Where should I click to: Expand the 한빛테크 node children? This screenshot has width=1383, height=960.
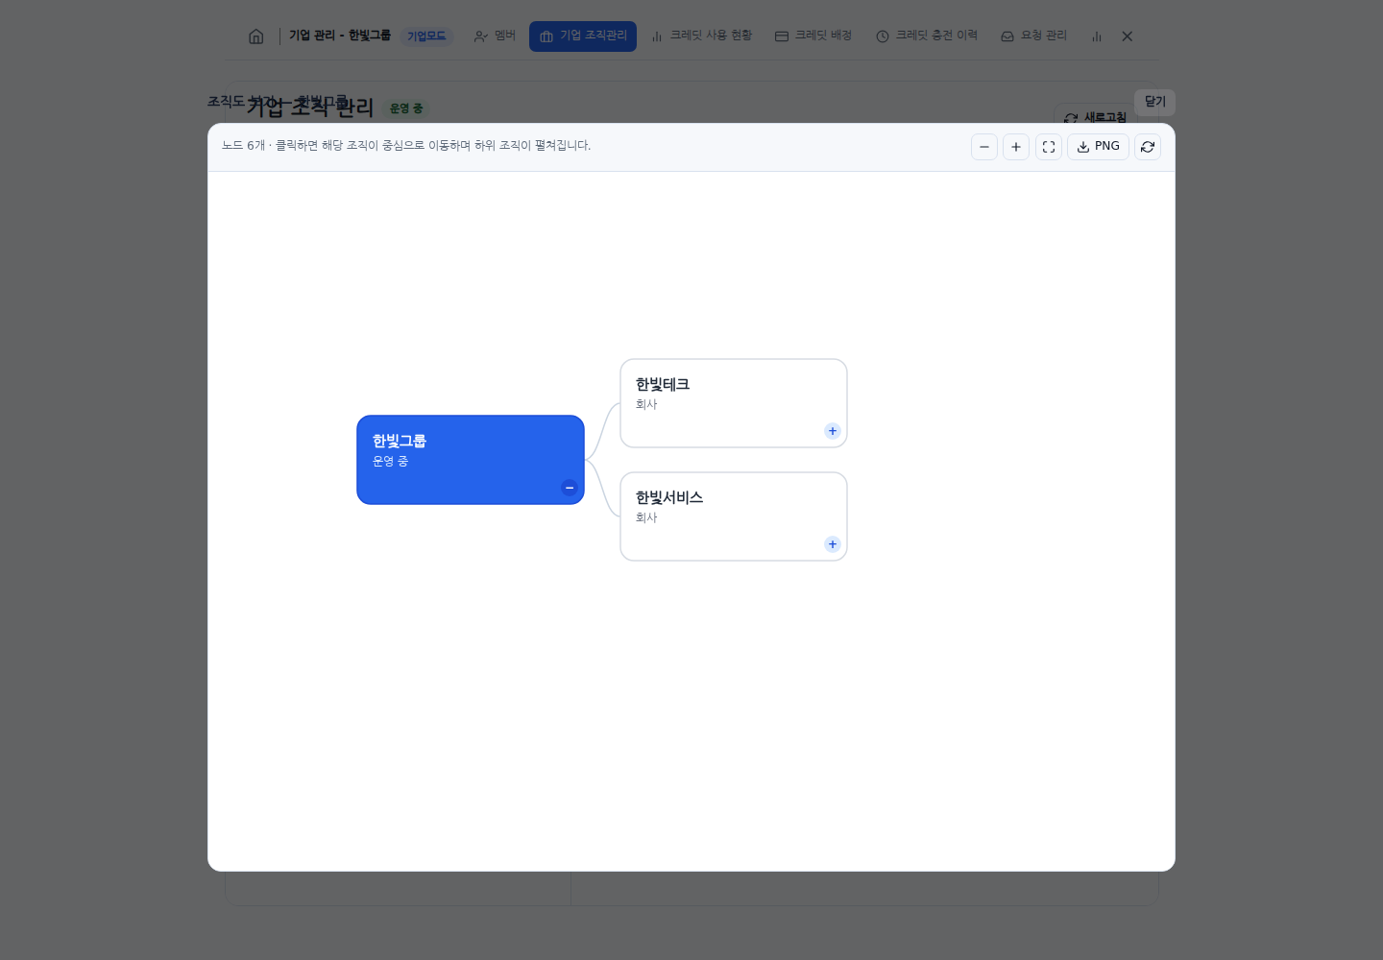833,431
